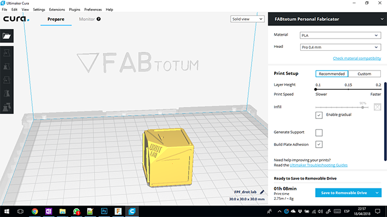Open the Settings menu
Screen dimensions: 387x217
[39, 9]
